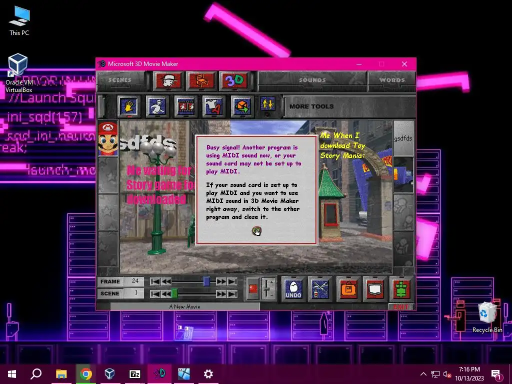
Task: Jump to last scene button
Action: pyautogui.click(x=232, y=294)
